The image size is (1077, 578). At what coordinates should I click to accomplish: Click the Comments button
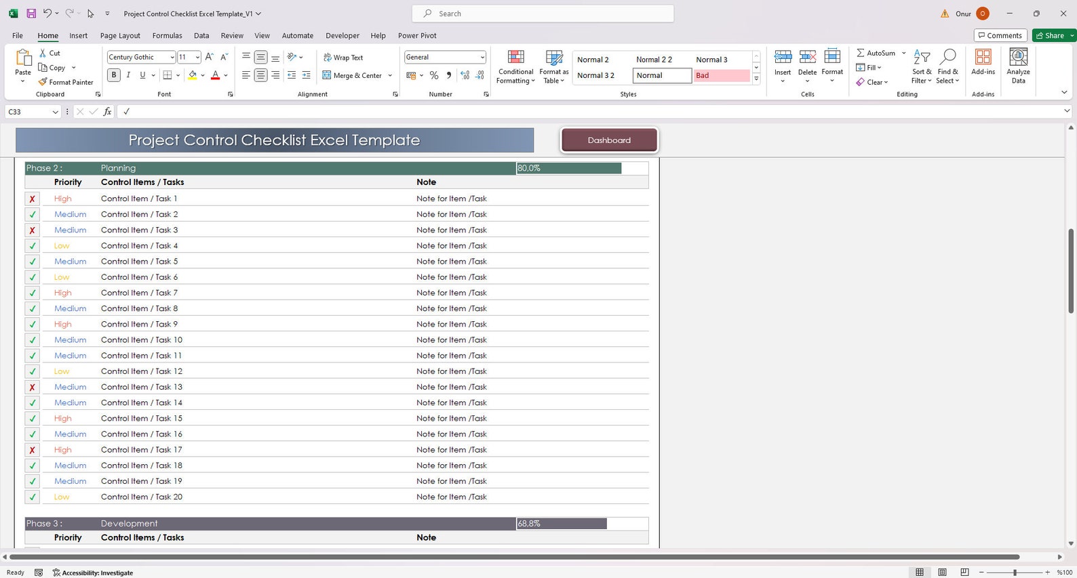pyautogui.click(x=1000, y=35)
